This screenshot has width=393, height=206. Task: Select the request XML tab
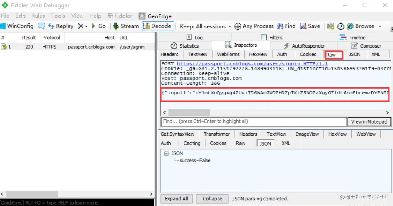pyautogui.click(x=376, y=54)
